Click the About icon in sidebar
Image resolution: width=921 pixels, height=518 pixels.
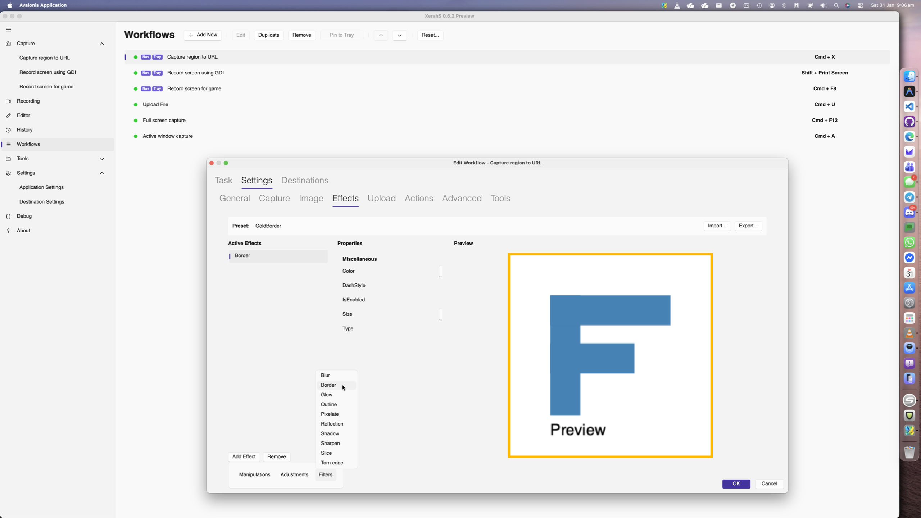click(x=8, y=231)
